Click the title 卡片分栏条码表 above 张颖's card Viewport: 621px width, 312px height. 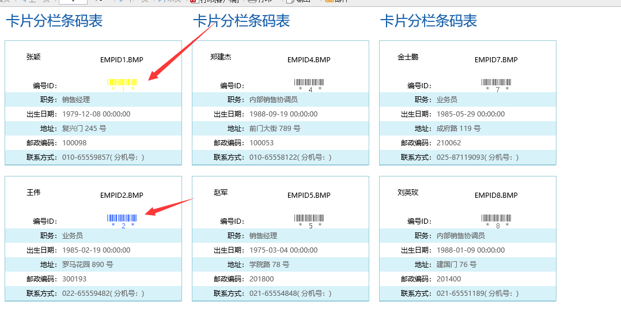[54, 21]
